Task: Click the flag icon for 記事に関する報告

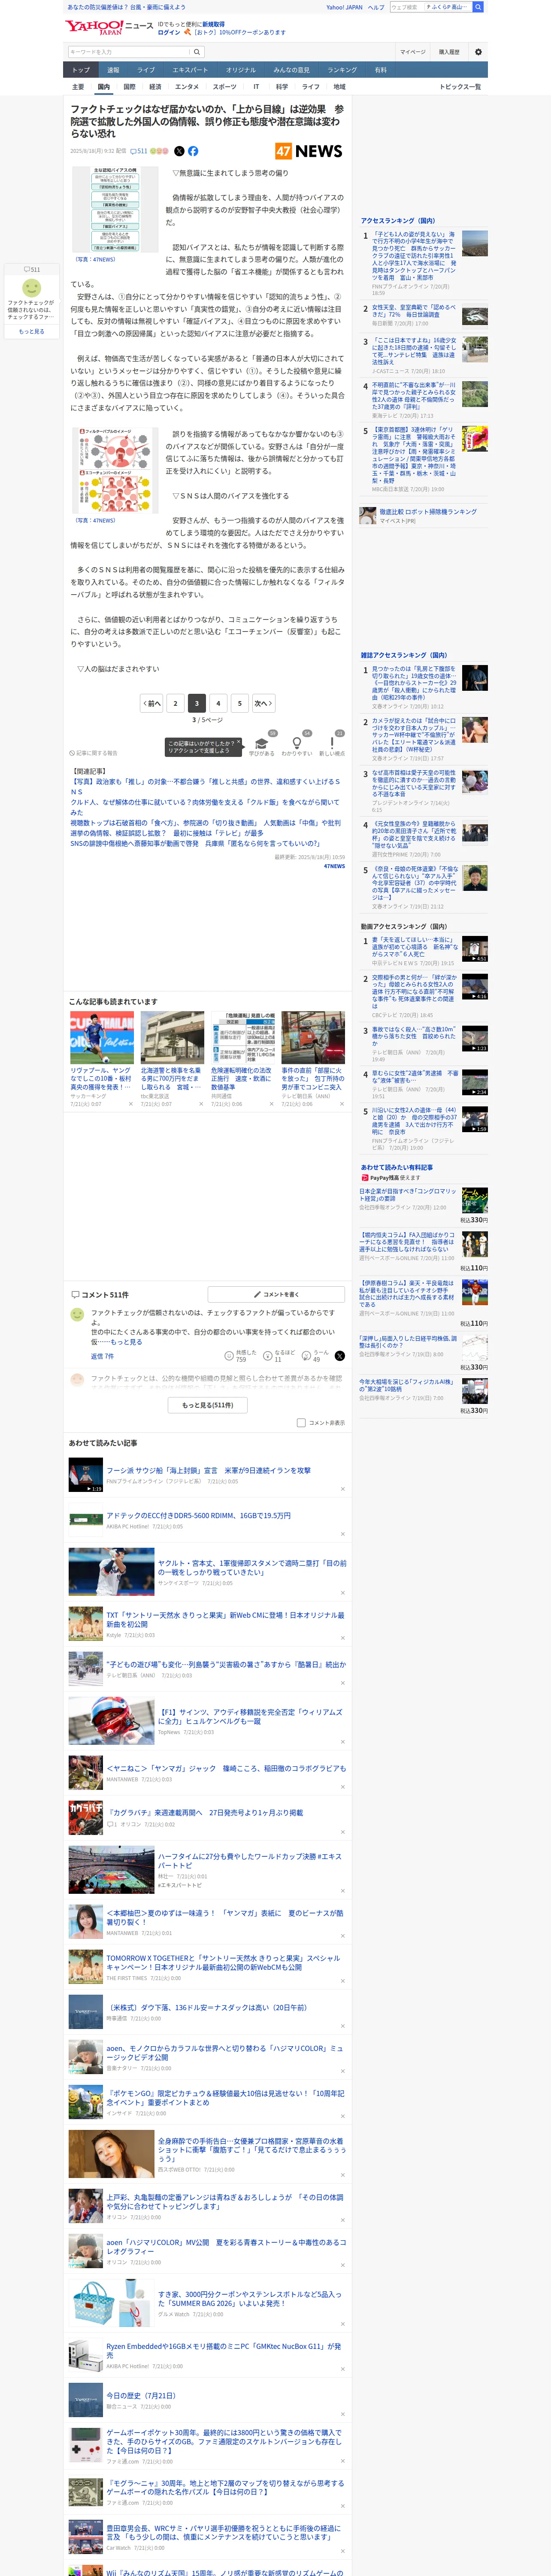Action: point(72,753)
